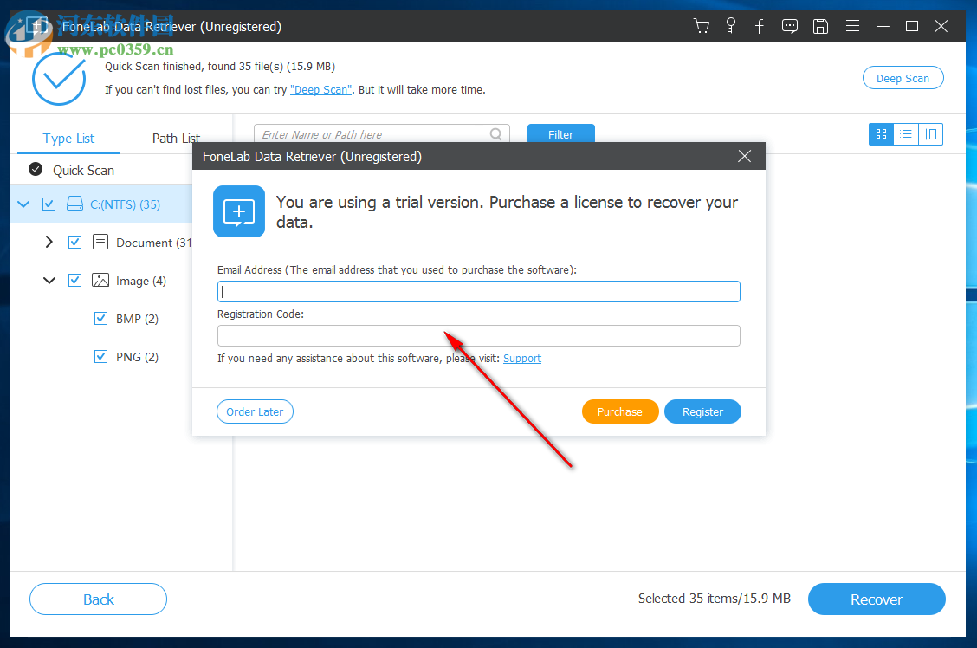Switch to Path List tab

pyautogui.click(x=176, y=139)
